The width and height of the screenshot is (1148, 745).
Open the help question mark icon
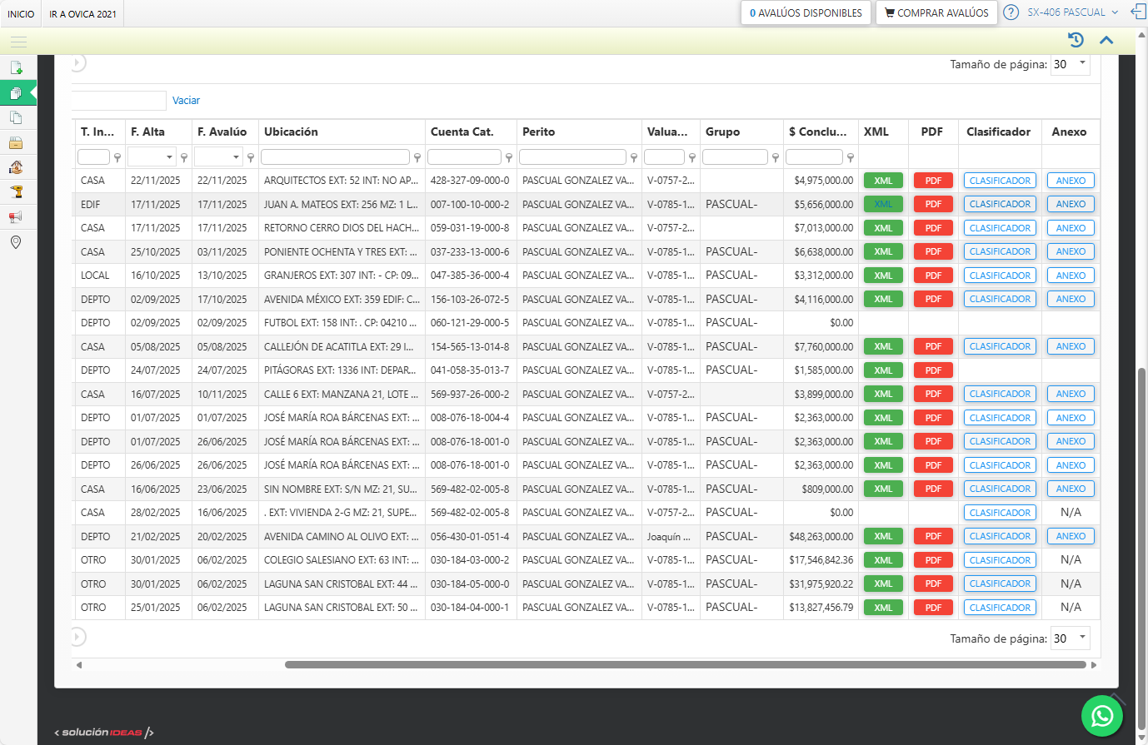click(x=1011, y=12)
